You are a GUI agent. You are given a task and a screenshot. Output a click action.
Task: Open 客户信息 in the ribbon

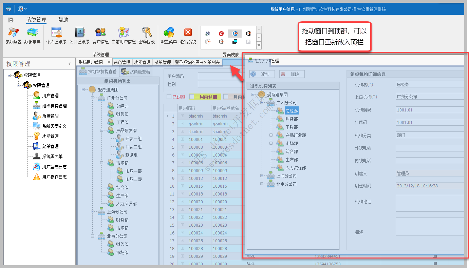pyautogui.click(x=100, y=36)
